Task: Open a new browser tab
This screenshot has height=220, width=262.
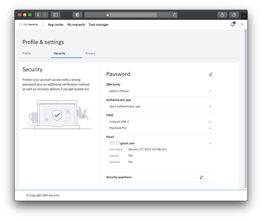Action: [x=244, y=16]
